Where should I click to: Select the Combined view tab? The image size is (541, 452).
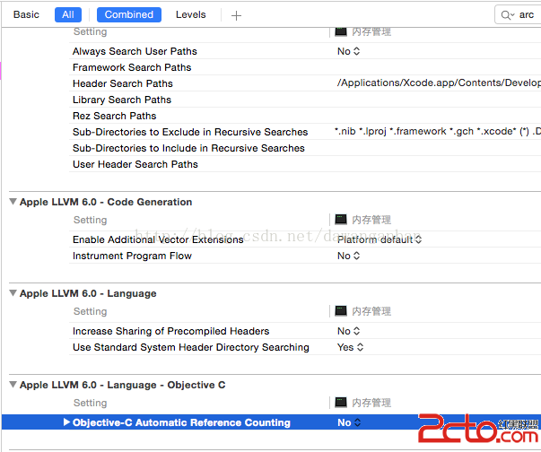point(128,14)
